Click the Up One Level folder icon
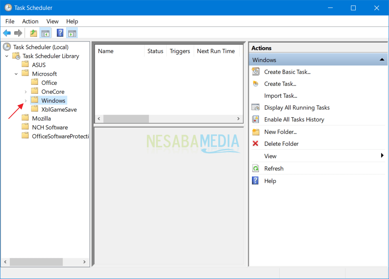 (34, 33)
